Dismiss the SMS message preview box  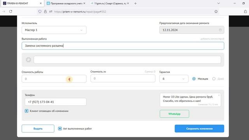(x=219, y=95)
